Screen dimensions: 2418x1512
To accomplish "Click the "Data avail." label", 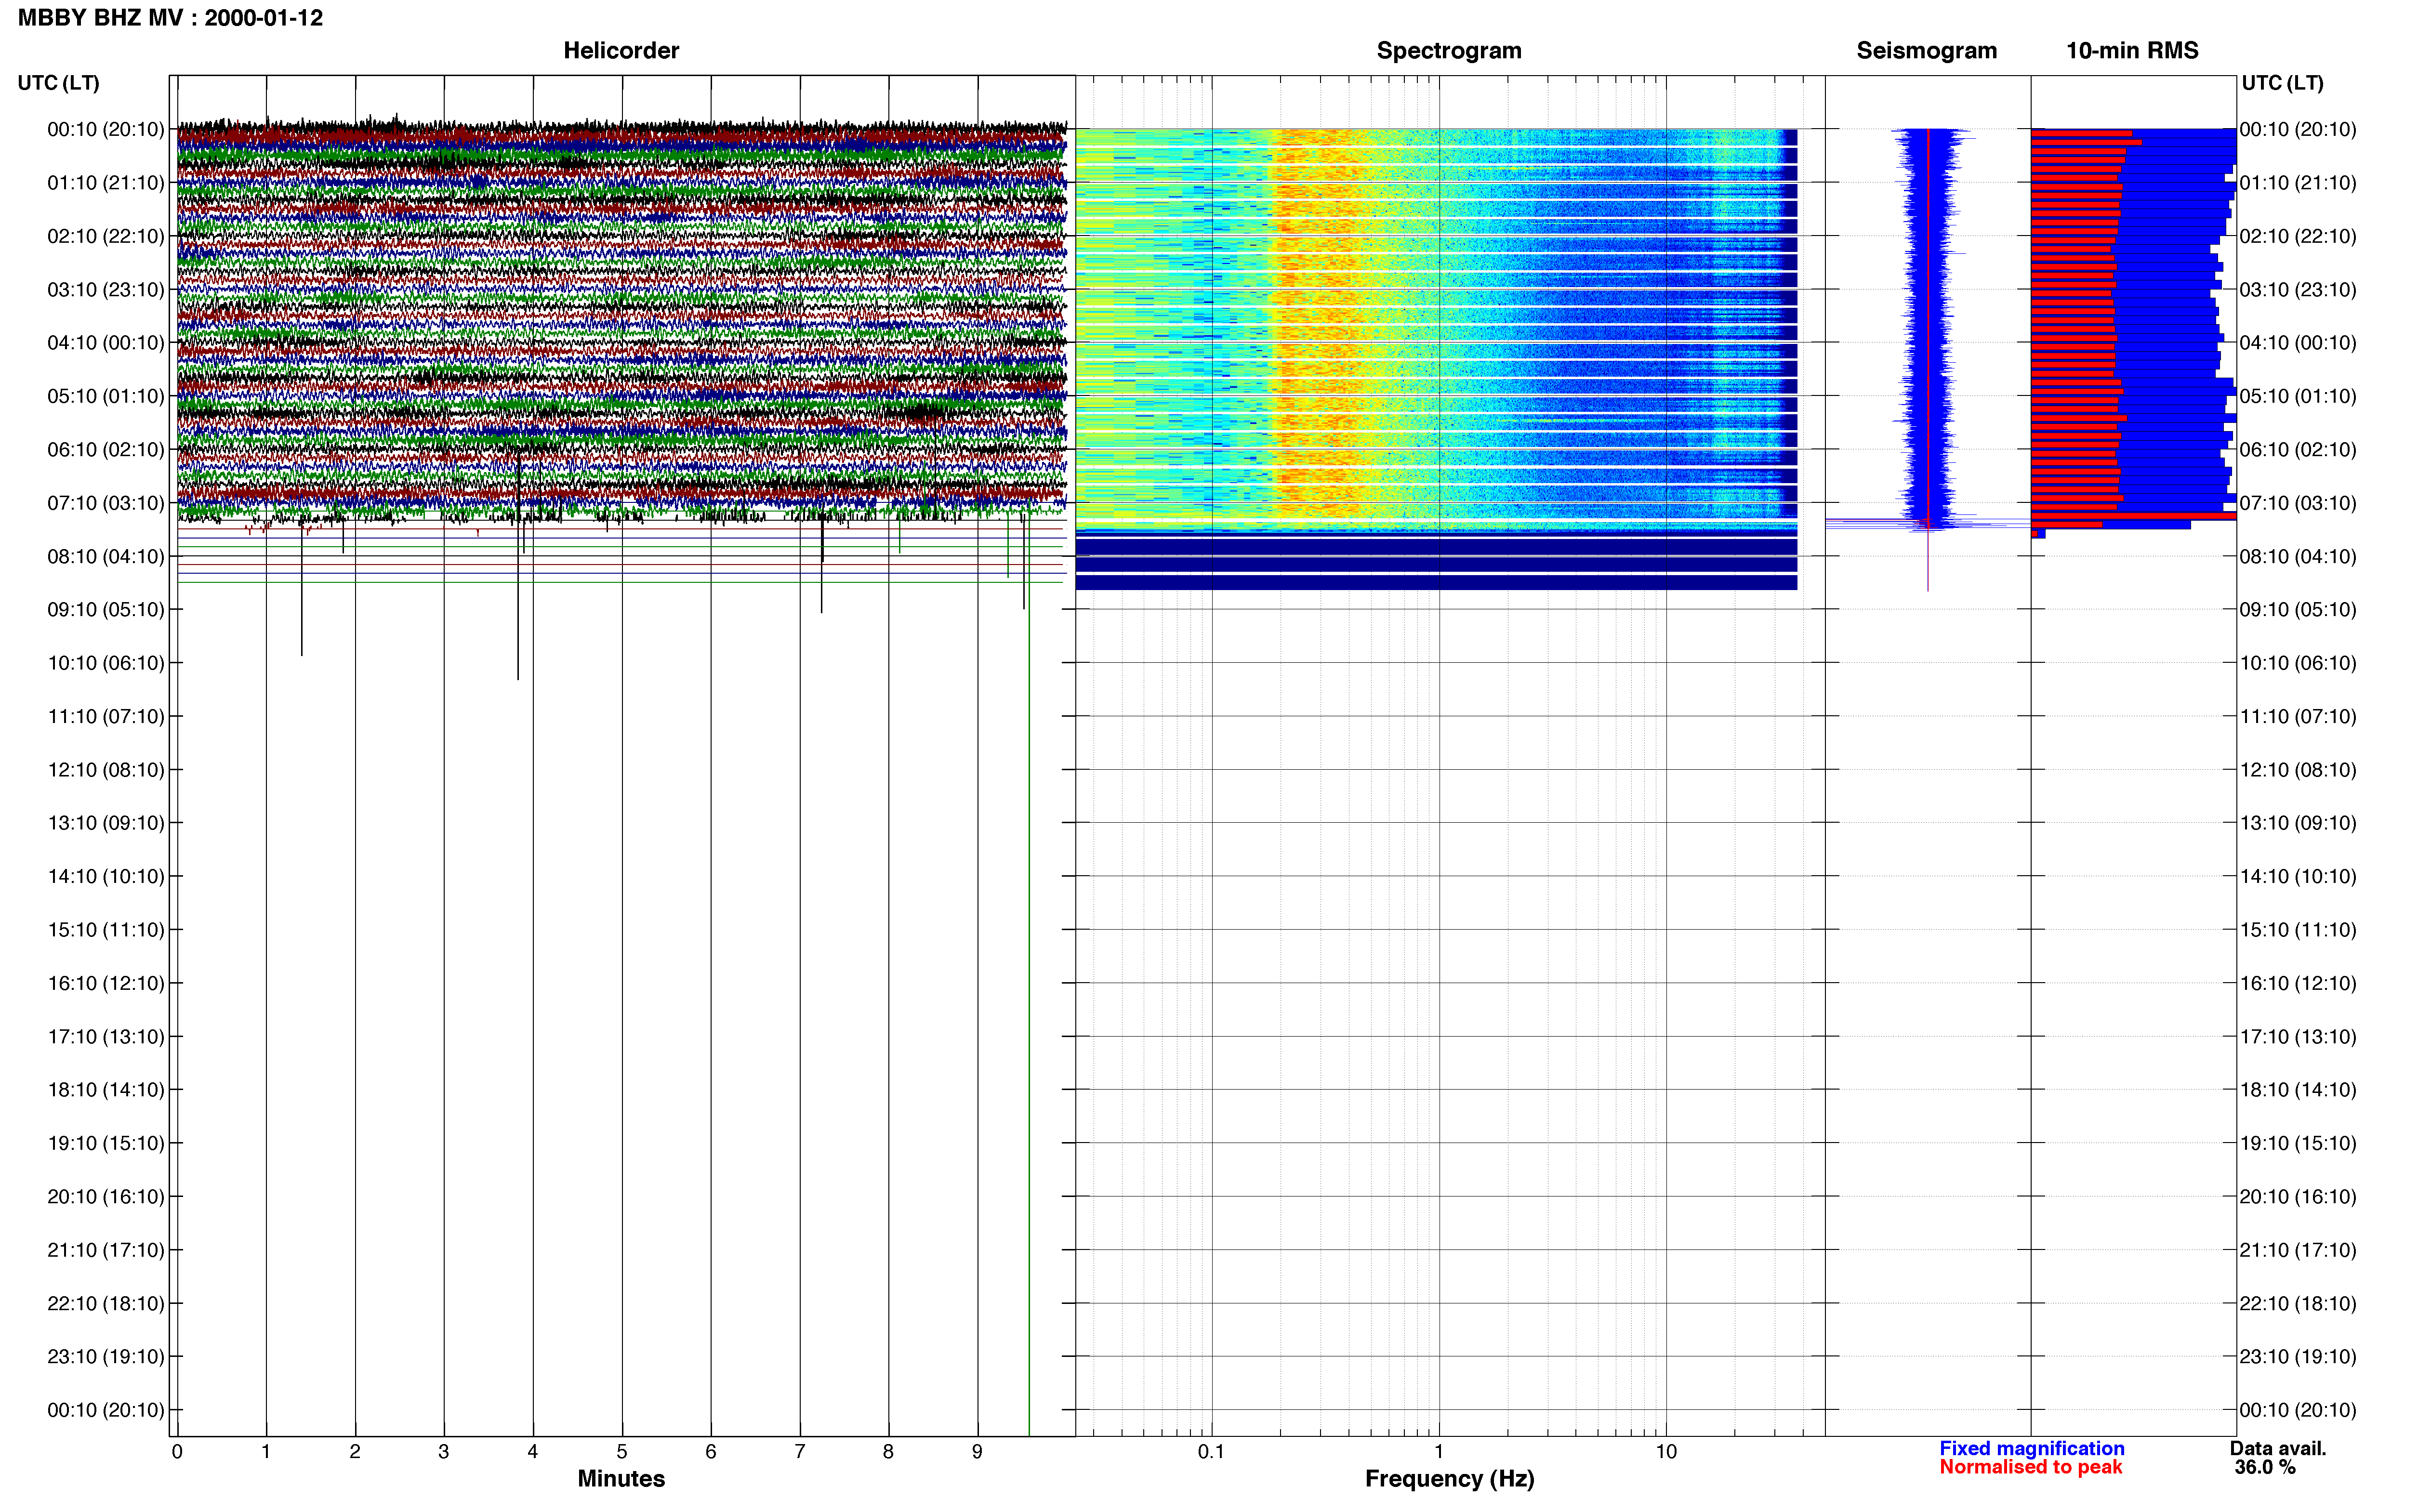I will pyautogui.click(x=2278, y=1448).
